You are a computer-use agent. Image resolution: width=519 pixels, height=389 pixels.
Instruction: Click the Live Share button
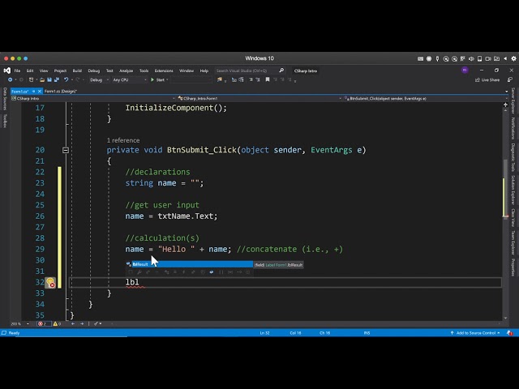[x=487, y=79]
